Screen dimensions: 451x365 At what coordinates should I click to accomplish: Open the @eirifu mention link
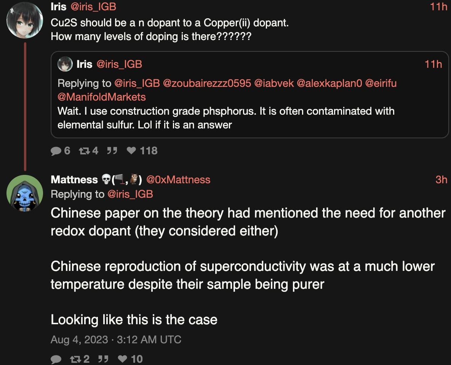coord(381,83)
